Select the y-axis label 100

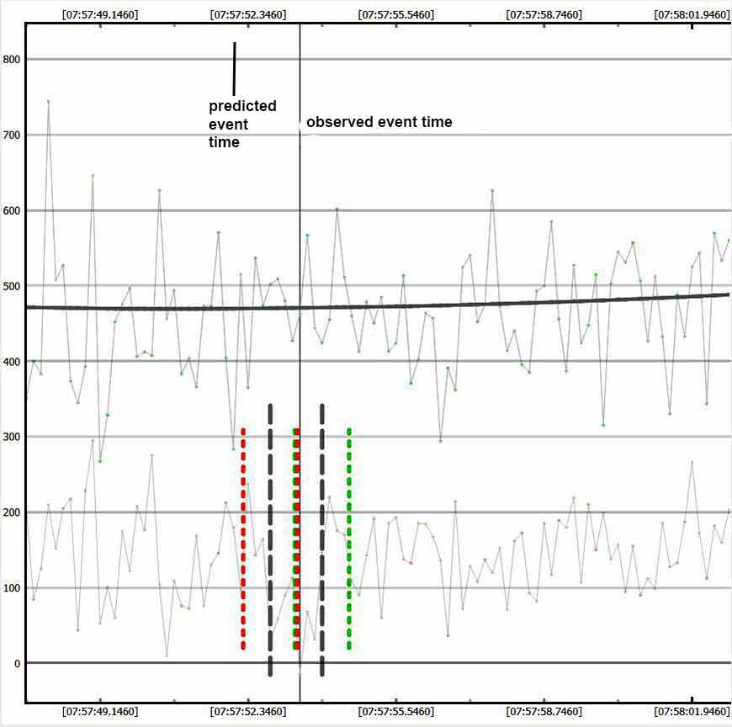(12, 588)
